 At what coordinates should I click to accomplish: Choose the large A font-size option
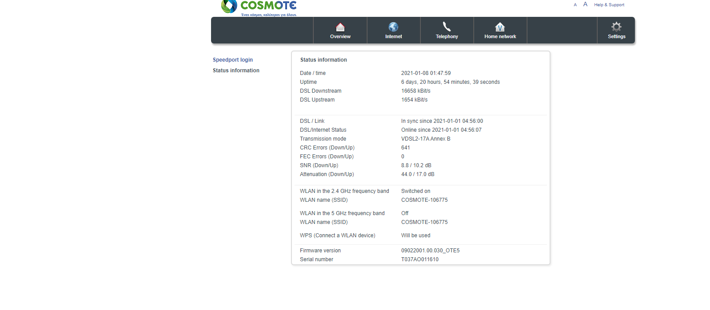[585, 4]
